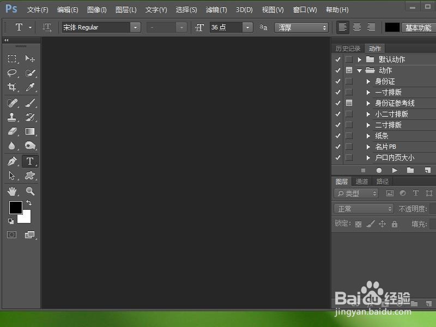Open the Tool preset picker arrow
The image size is (436, 327).
pos(30,28)
